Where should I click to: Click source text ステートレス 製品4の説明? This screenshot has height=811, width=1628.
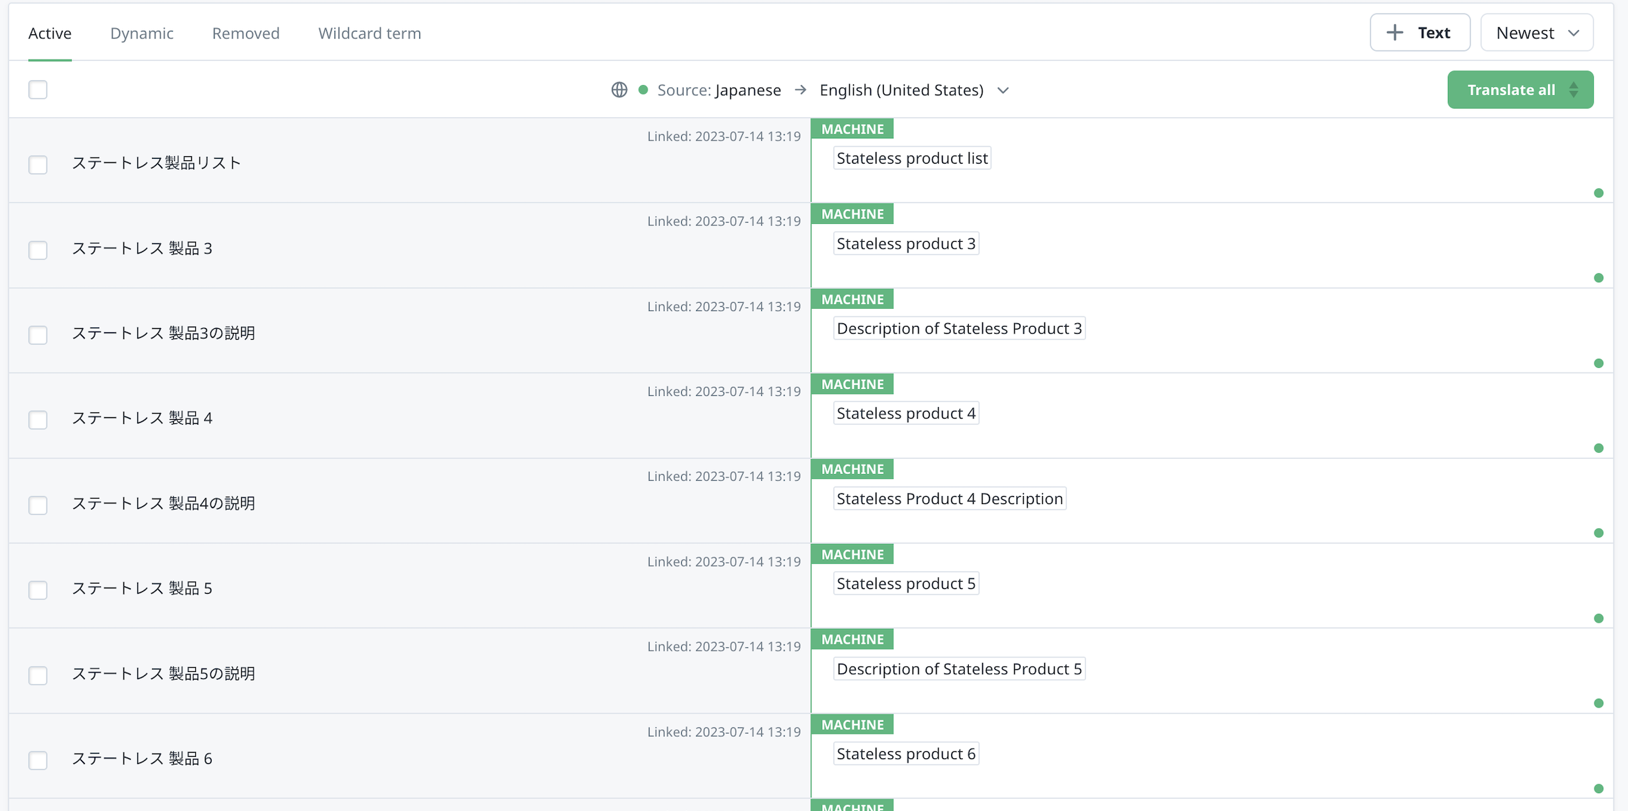tap(164, 503)
